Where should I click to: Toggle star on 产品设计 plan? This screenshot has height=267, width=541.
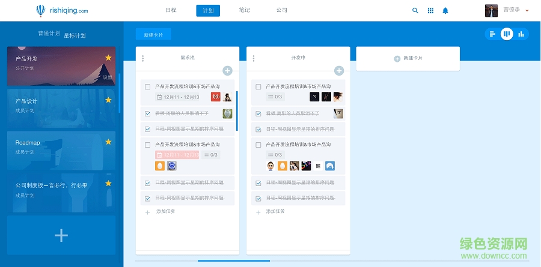click(108, 100)
